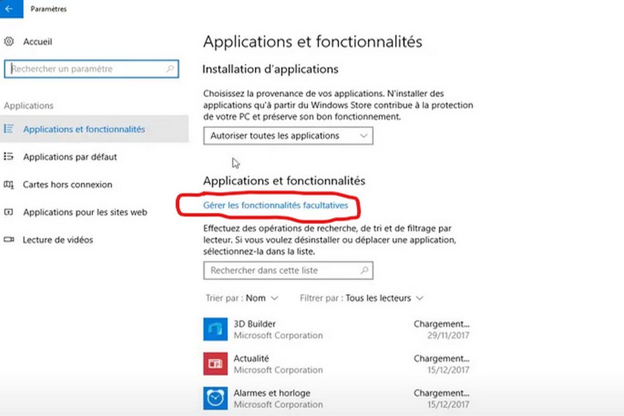
Task: Open Gérer les fonctionnalités facultatives link
Action: (x=275, y=205)
